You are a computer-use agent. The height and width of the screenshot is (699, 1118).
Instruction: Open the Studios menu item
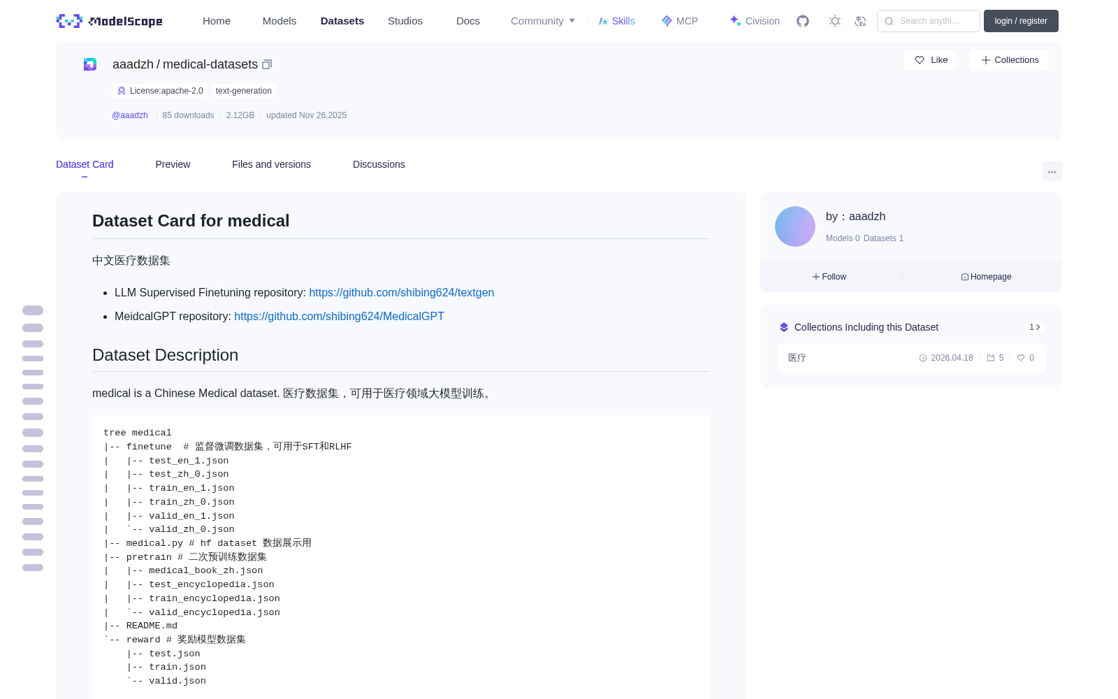coord(405,21)
